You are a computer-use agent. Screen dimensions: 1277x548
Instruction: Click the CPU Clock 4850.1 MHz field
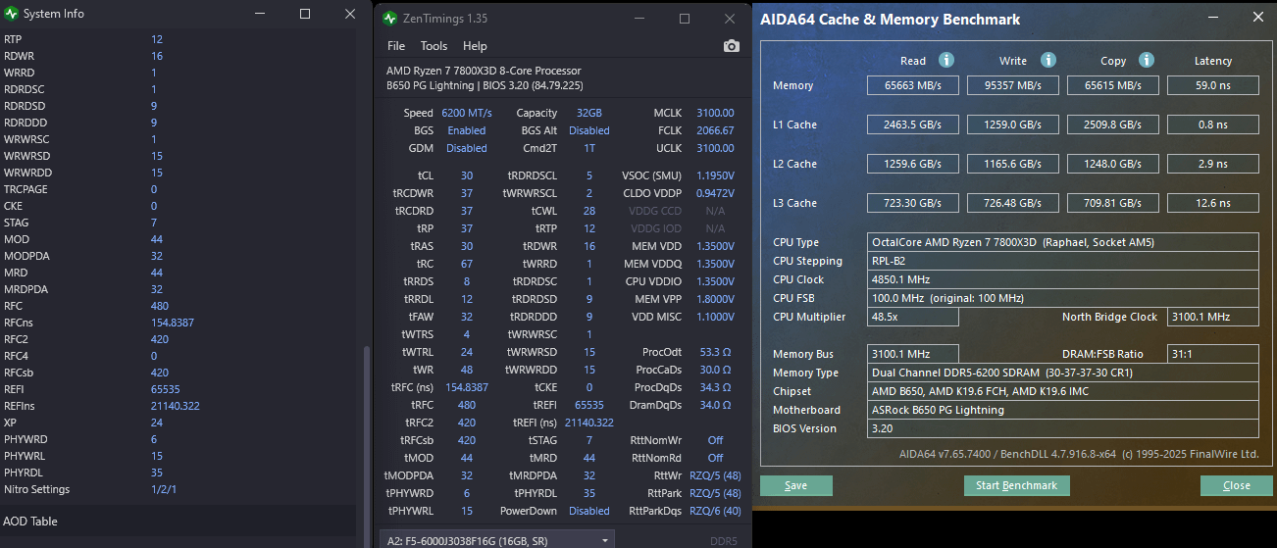pos(1063,279)
